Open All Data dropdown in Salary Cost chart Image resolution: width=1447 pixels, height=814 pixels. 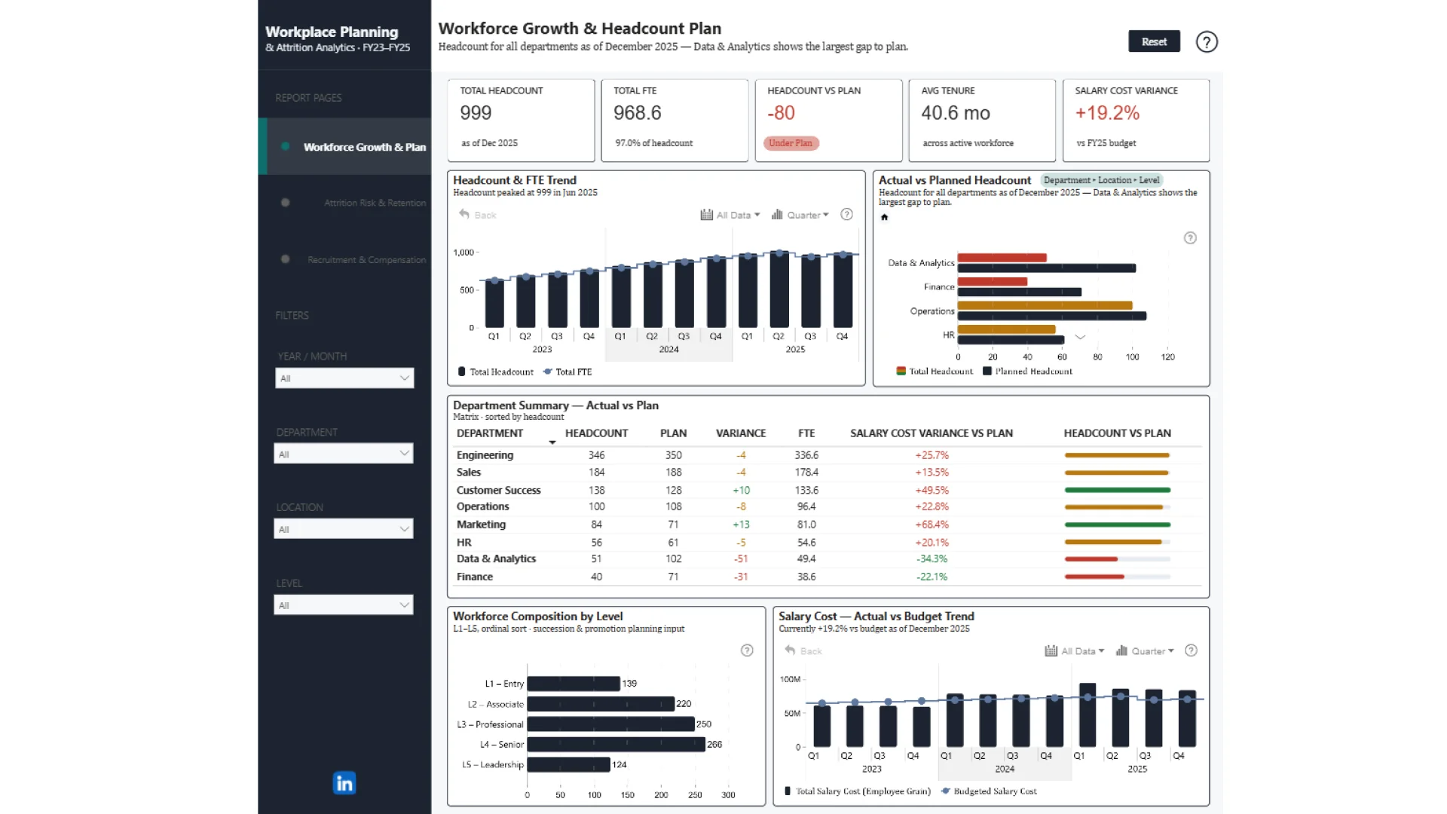tap(1075, 650)
